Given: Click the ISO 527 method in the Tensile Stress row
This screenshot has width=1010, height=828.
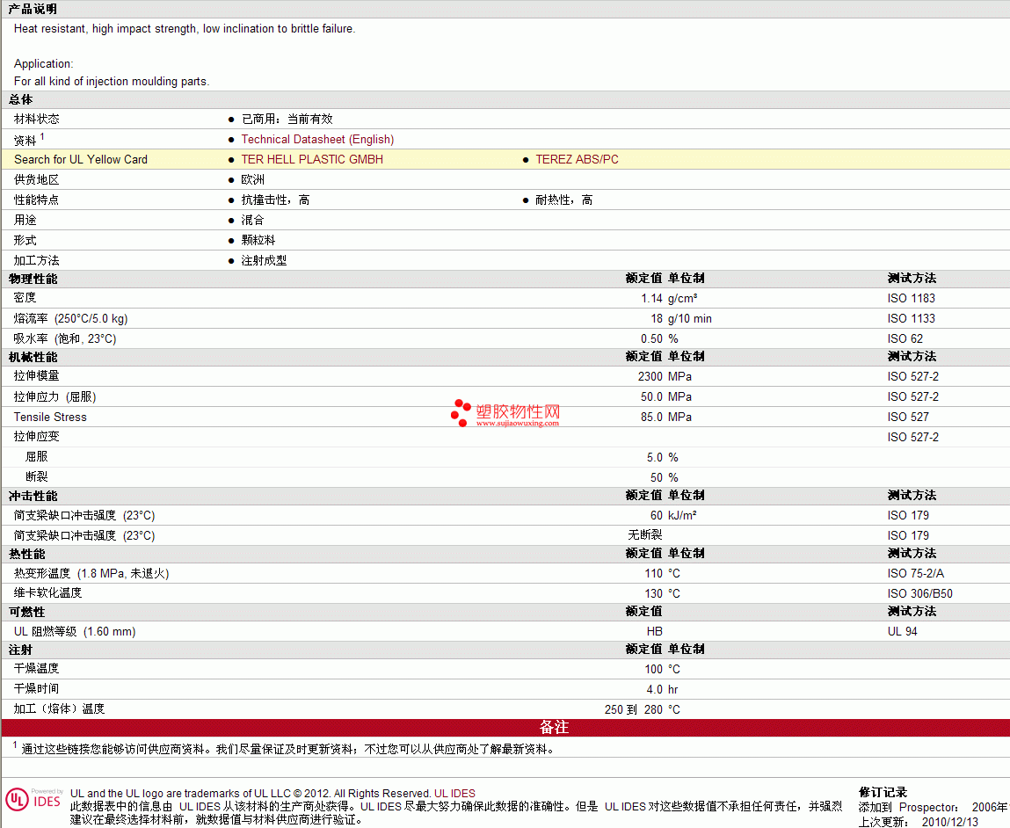Looking at the screenshot, I should click(908, 418).
